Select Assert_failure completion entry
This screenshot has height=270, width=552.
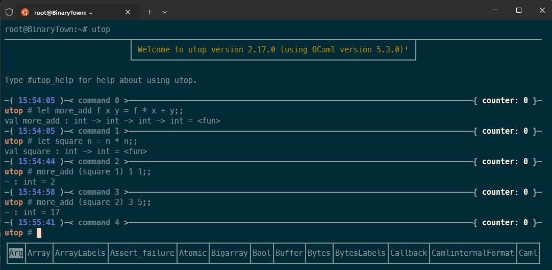[142, 253]
